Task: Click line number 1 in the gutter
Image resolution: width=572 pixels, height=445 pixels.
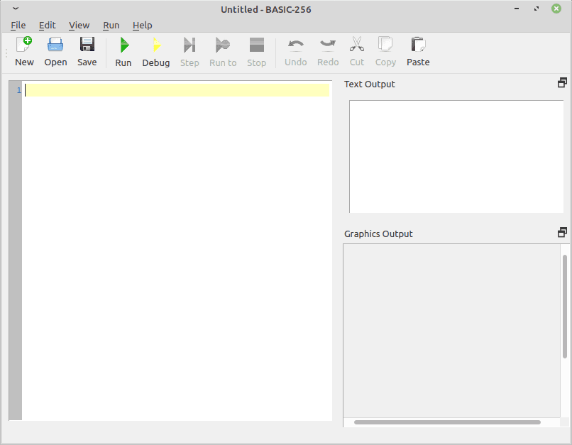Action: pos(19,90)
